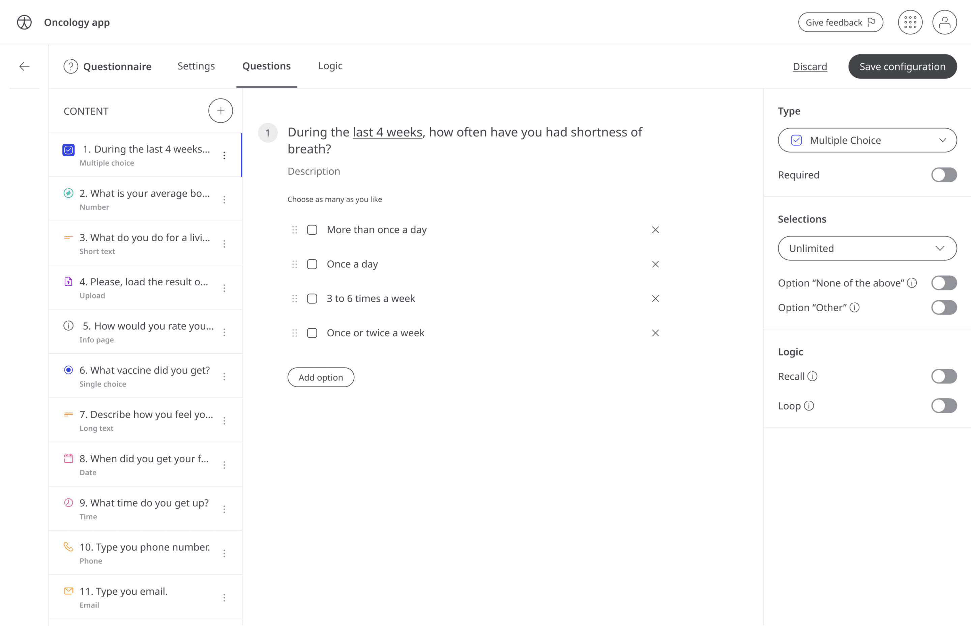Enable the Required toggle
This screenshot has height=626, width=971.
943,175
